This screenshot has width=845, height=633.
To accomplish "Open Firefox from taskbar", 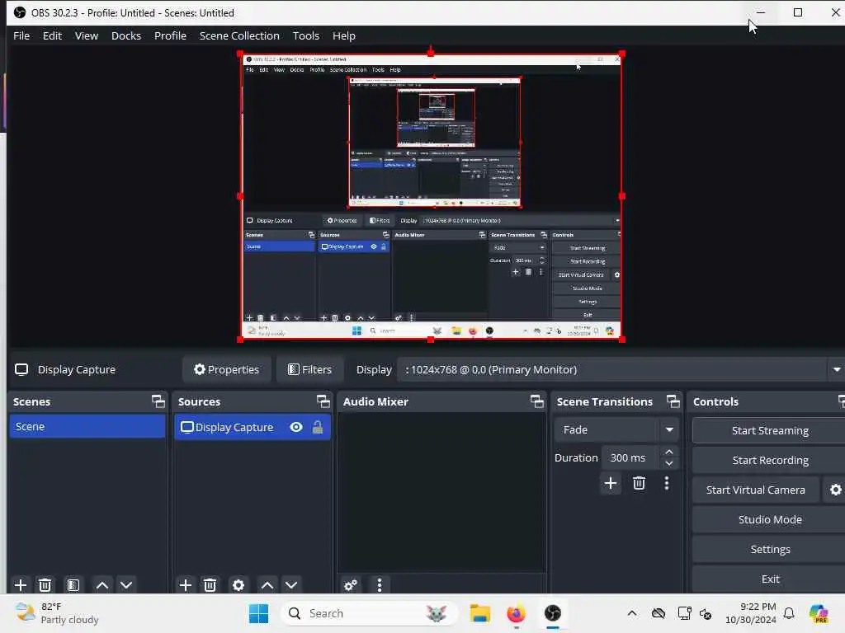I will click(x=517, y=613).
